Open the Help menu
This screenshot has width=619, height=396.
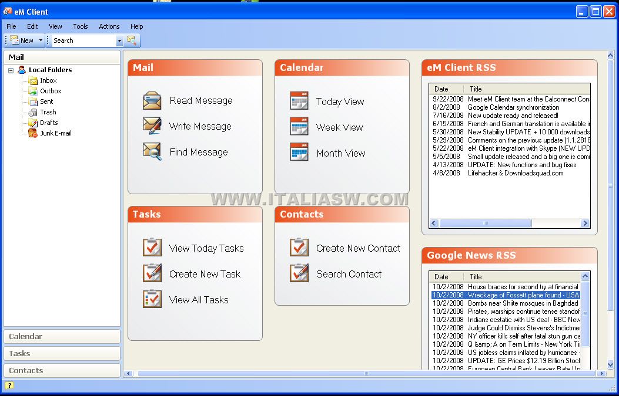[x=136, y=26]
